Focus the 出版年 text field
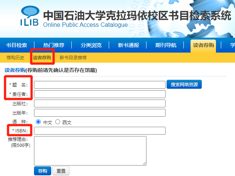 tap(99, 113)
